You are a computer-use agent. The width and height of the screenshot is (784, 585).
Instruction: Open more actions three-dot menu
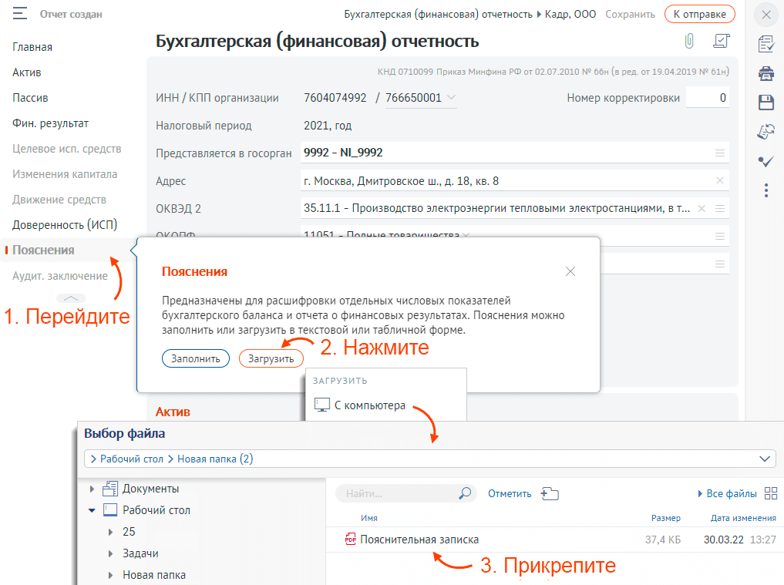766,190
